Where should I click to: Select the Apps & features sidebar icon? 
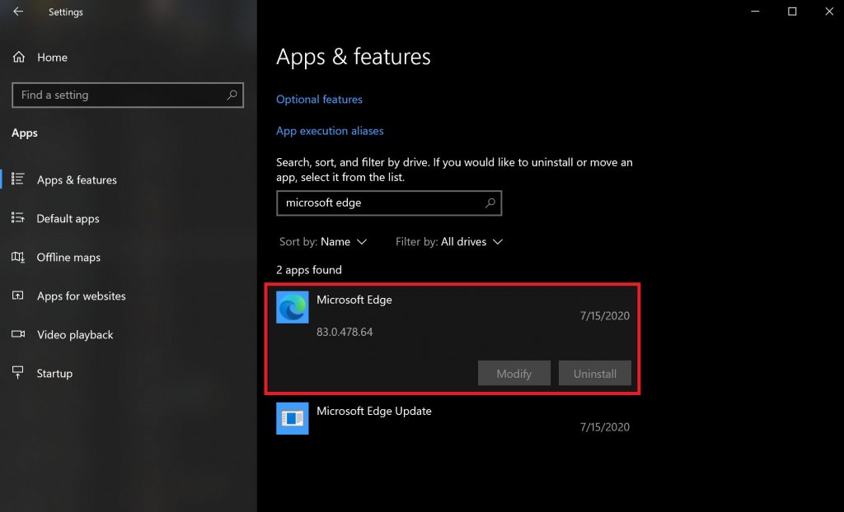point(17,179)
